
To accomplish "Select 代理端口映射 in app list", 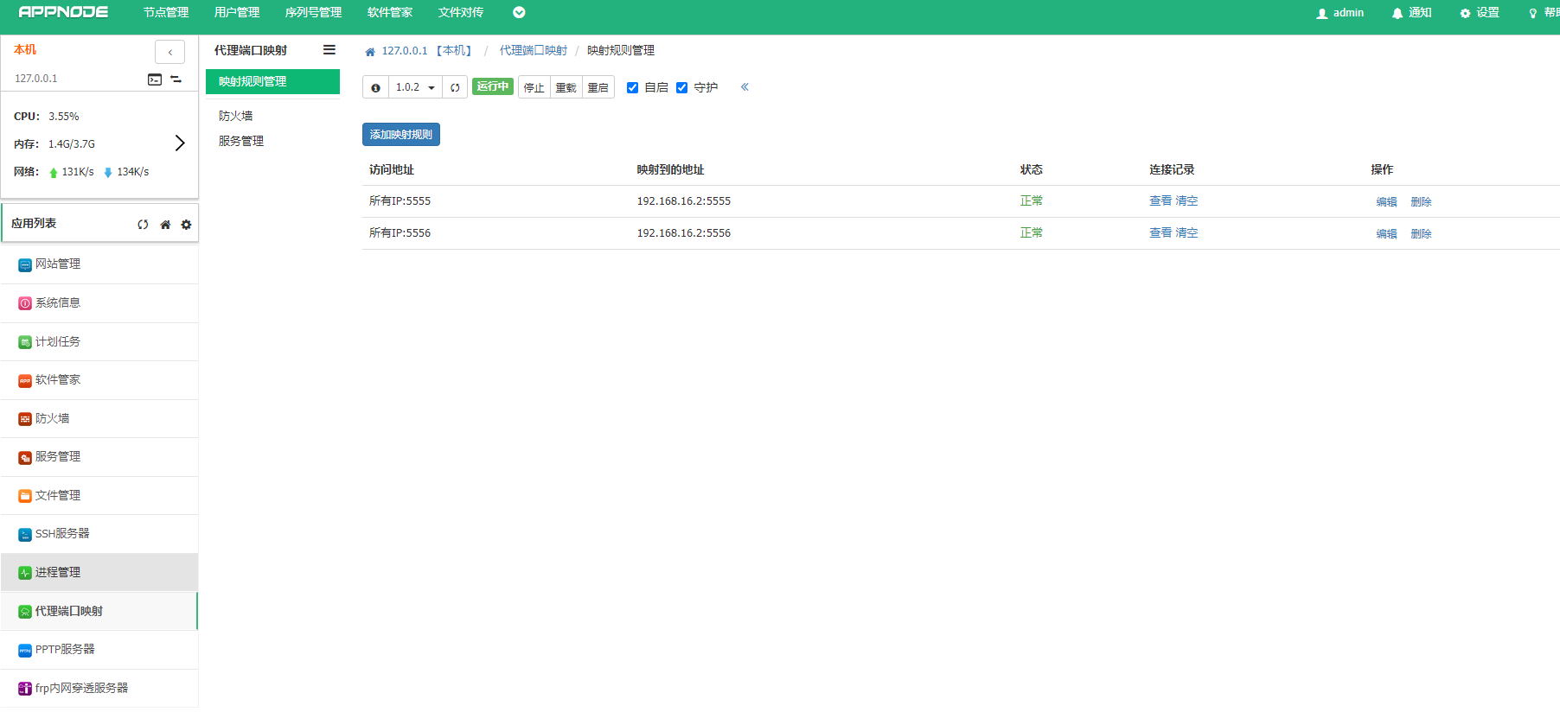I will 99,611.
